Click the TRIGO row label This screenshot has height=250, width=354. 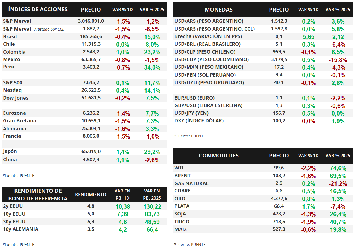coord(182,222)
